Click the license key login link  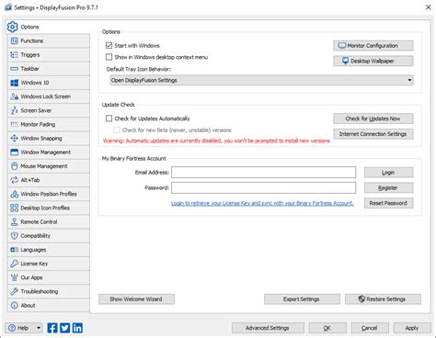click(262, 203)
